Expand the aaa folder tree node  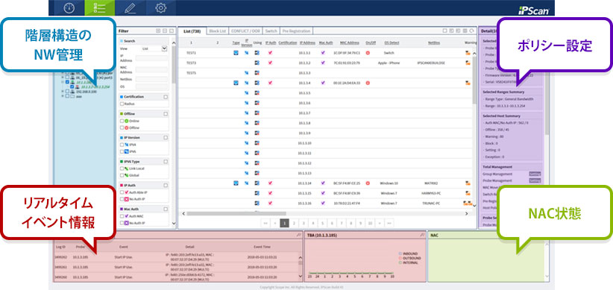tap(63, 95)
